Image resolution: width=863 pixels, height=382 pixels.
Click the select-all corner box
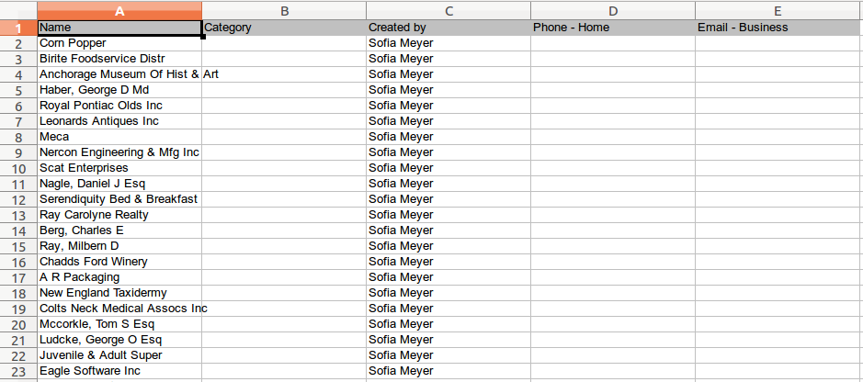point(18,11)
